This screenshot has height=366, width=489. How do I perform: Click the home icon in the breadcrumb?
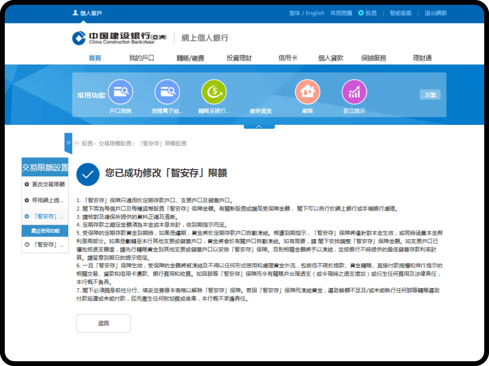[76, 143]
